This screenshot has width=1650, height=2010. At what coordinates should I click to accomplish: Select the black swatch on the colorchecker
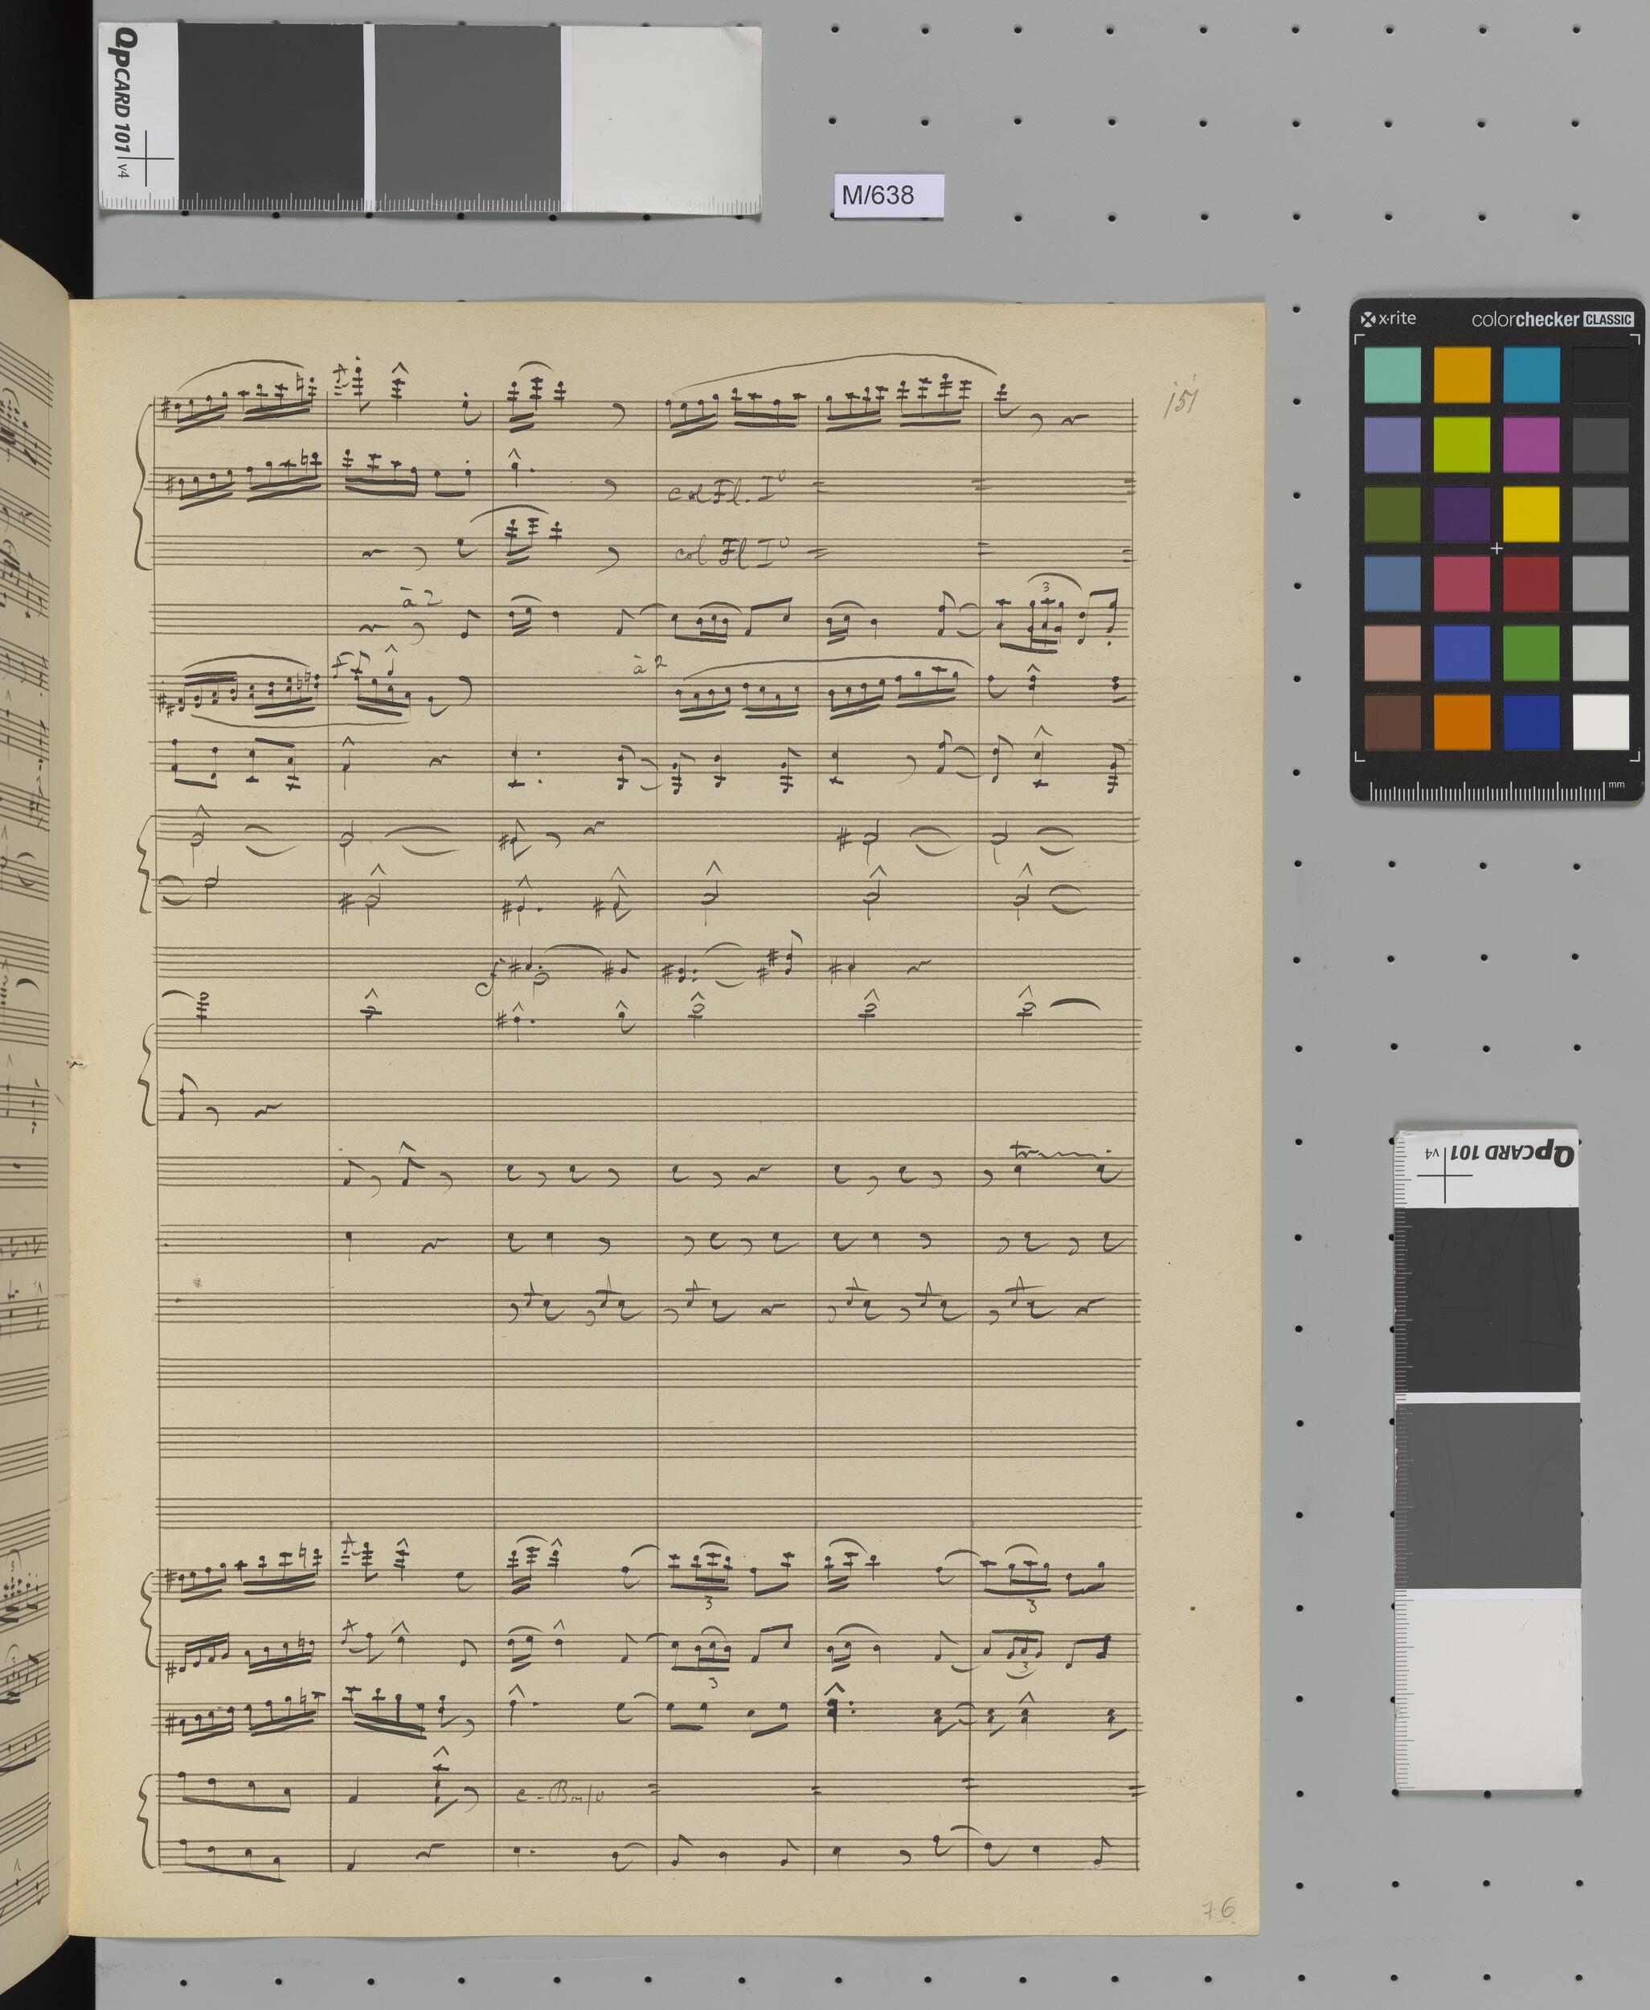click(x=1601, y=375)
